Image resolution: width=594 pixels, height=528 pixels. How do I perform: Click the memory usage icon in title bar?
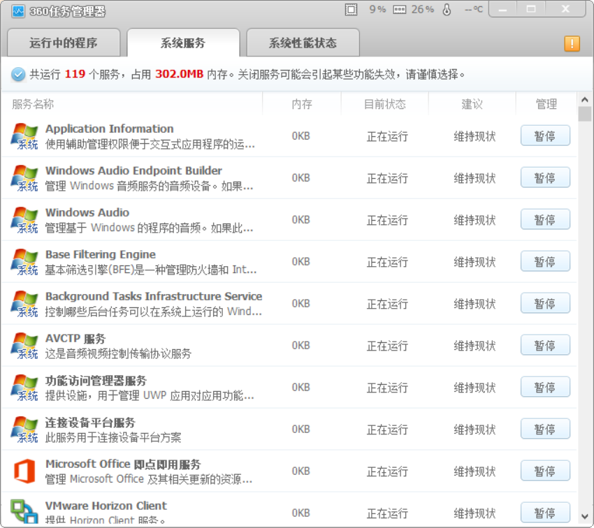[x=400, y=10]
